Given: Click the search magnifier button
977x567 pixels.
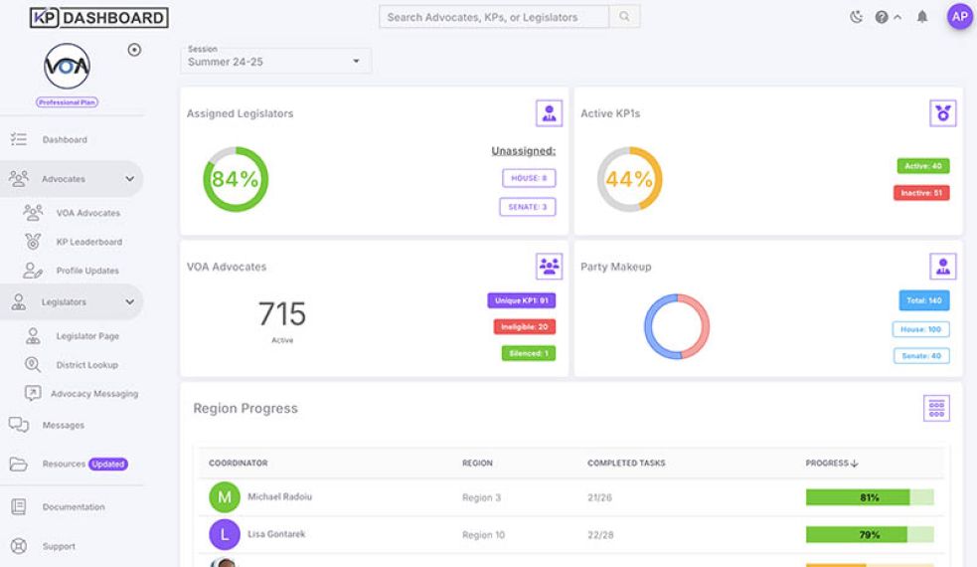Looking at the screenshot, I should click(624, 17).
